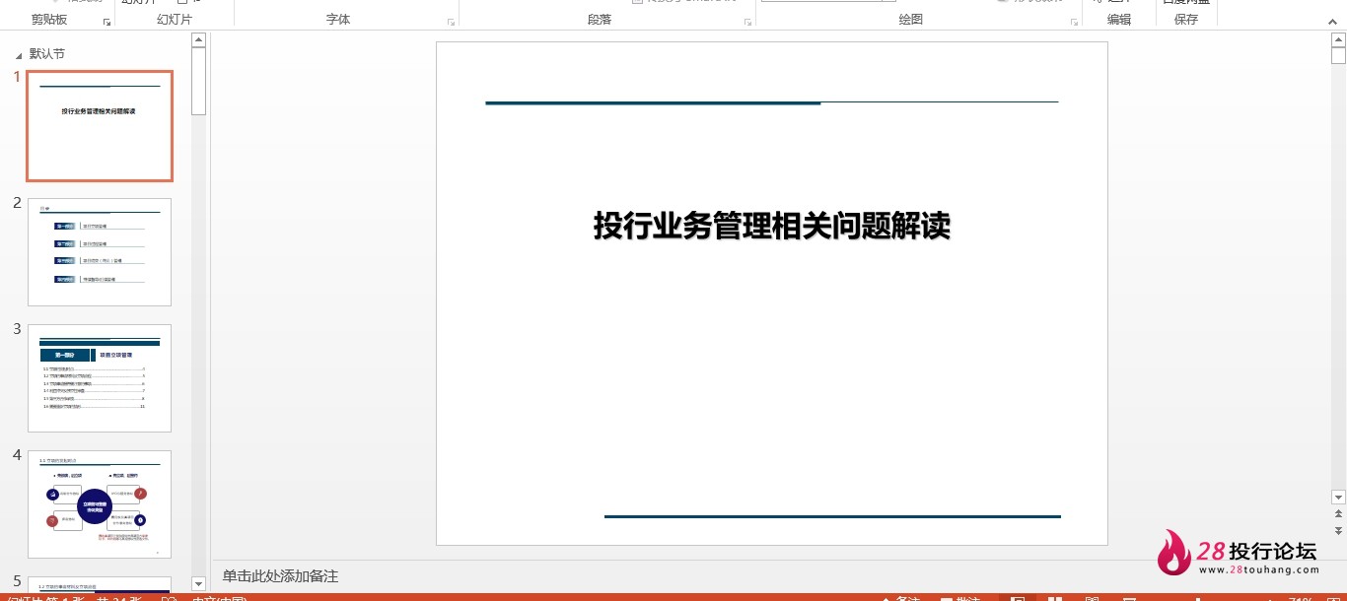Image resolution: width=1347 pixels, height=601 pixels.
Task: Select the 默认节 section header
Action: tap(47, 54)
